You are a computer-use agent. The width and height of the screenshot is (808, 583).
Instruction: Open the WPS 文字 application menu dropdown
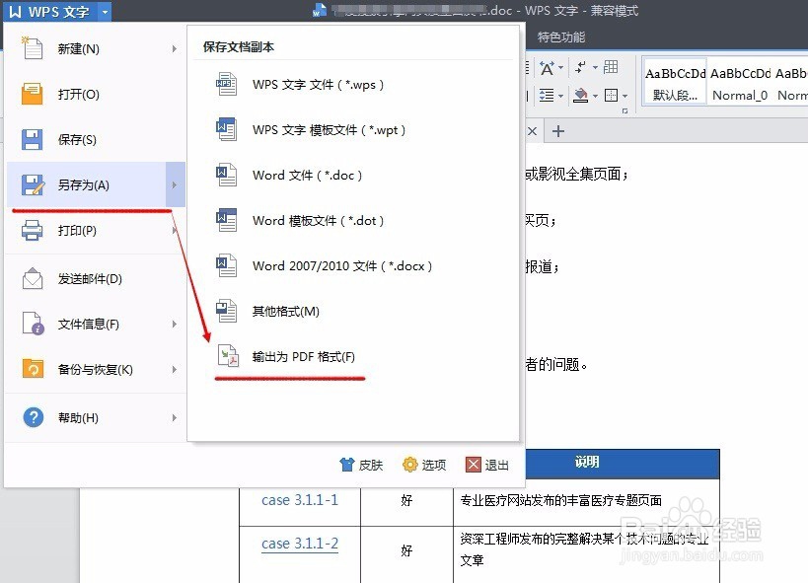pos(105,11)
